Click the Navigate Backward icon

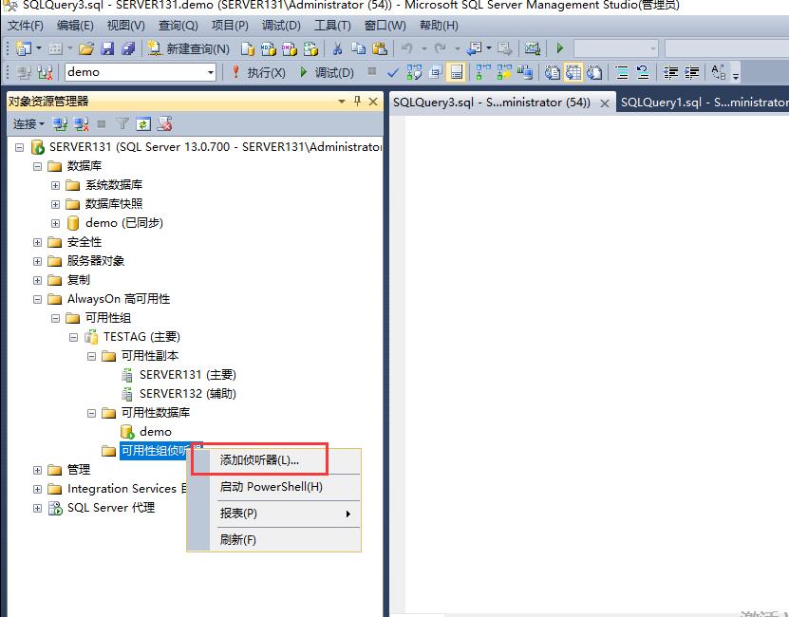point(474,48)
